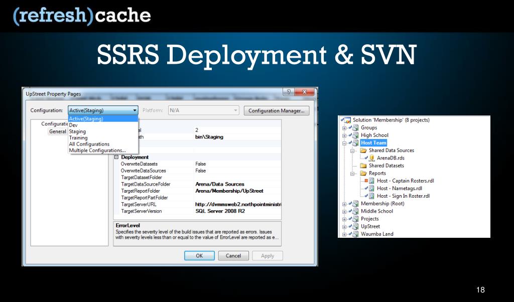Click the Shared Datasets folder icon

[363, 166]
